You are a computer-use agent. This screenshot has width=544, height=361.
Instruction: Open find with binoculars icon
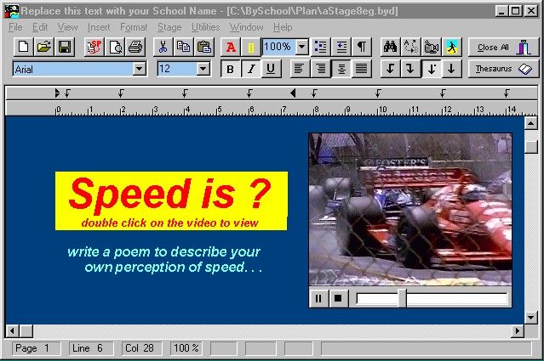pos(390,47)
